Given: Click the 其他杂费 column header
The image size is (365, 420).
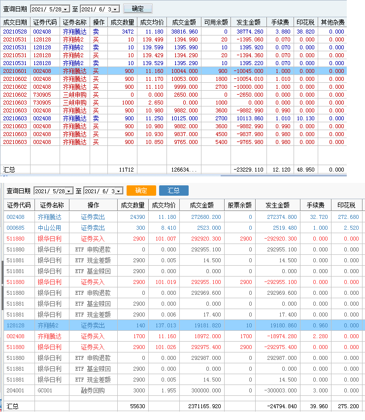Looking at the screenshot, I should coord(332,22).
